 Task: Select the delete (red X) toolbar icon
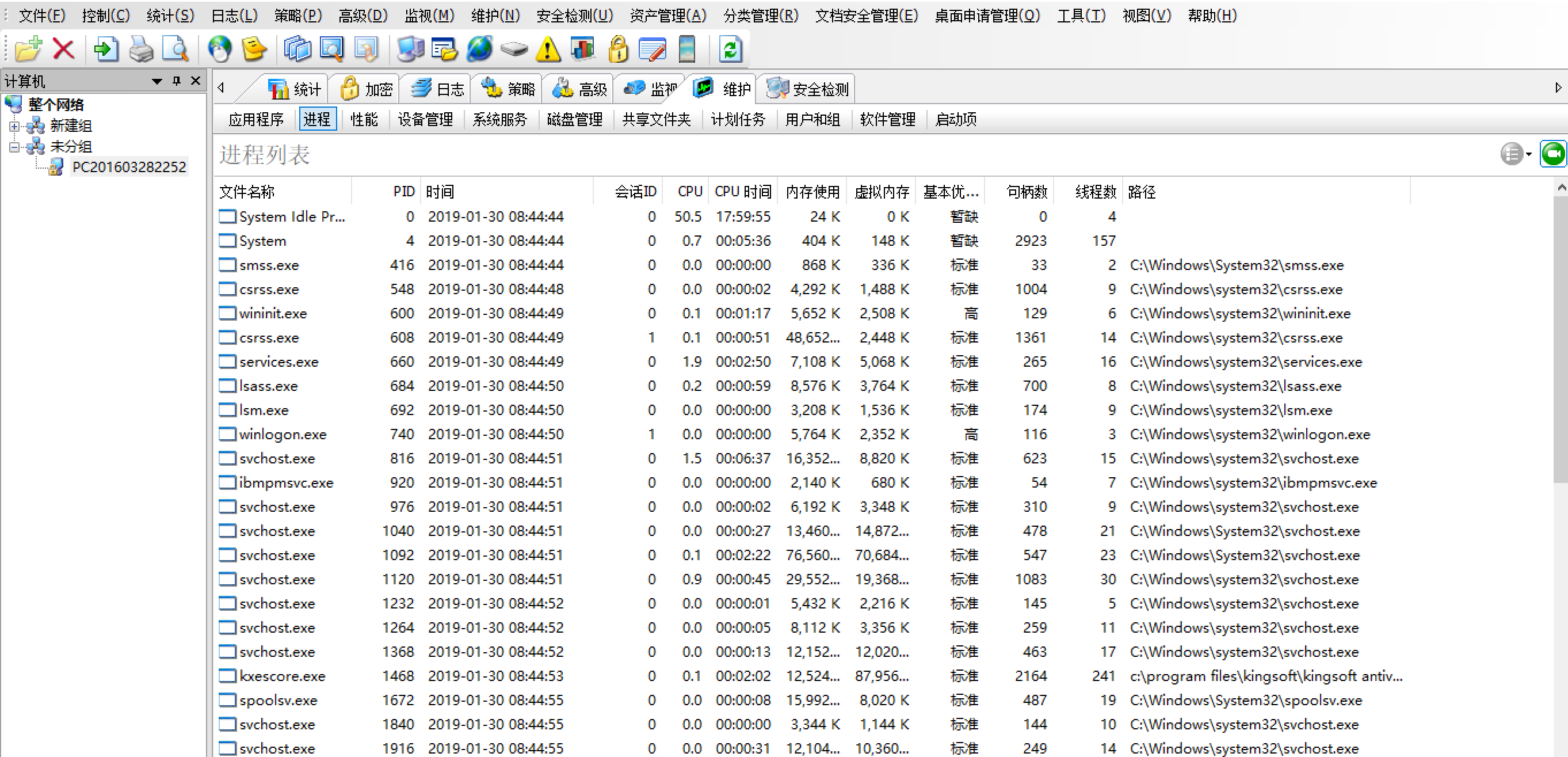64,49
